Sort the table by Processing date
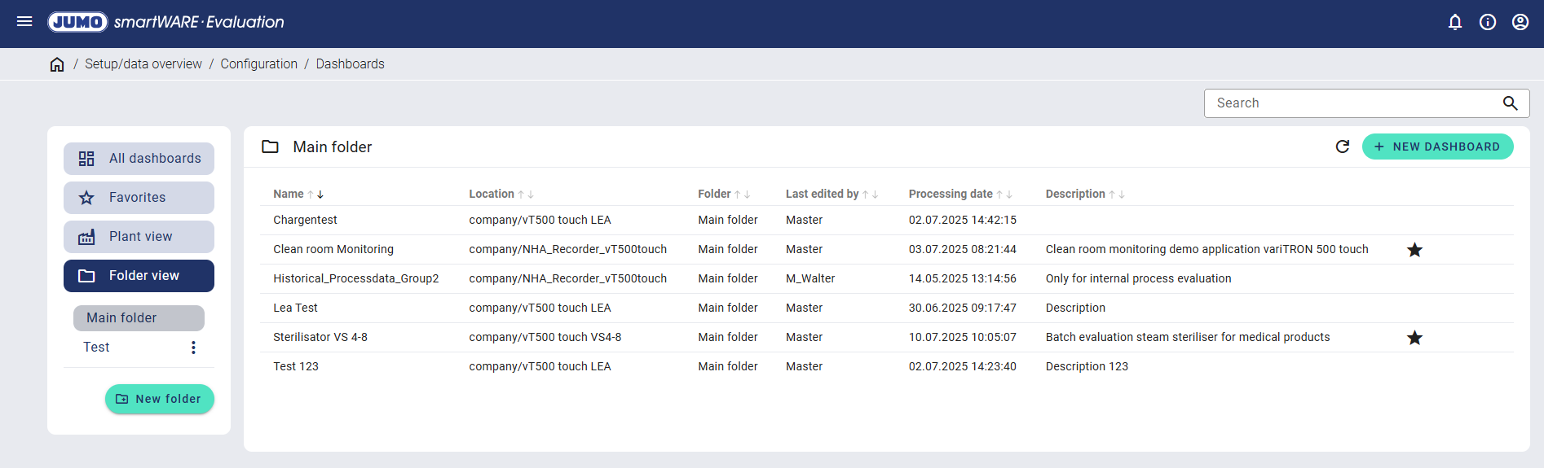Viewport: 1544px width, 468px height. point(951,194)
